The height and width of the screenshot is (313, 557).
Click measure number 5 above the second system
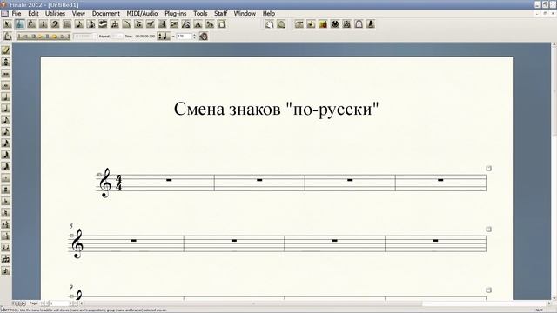pyautogui.click(x=71, y=226)
